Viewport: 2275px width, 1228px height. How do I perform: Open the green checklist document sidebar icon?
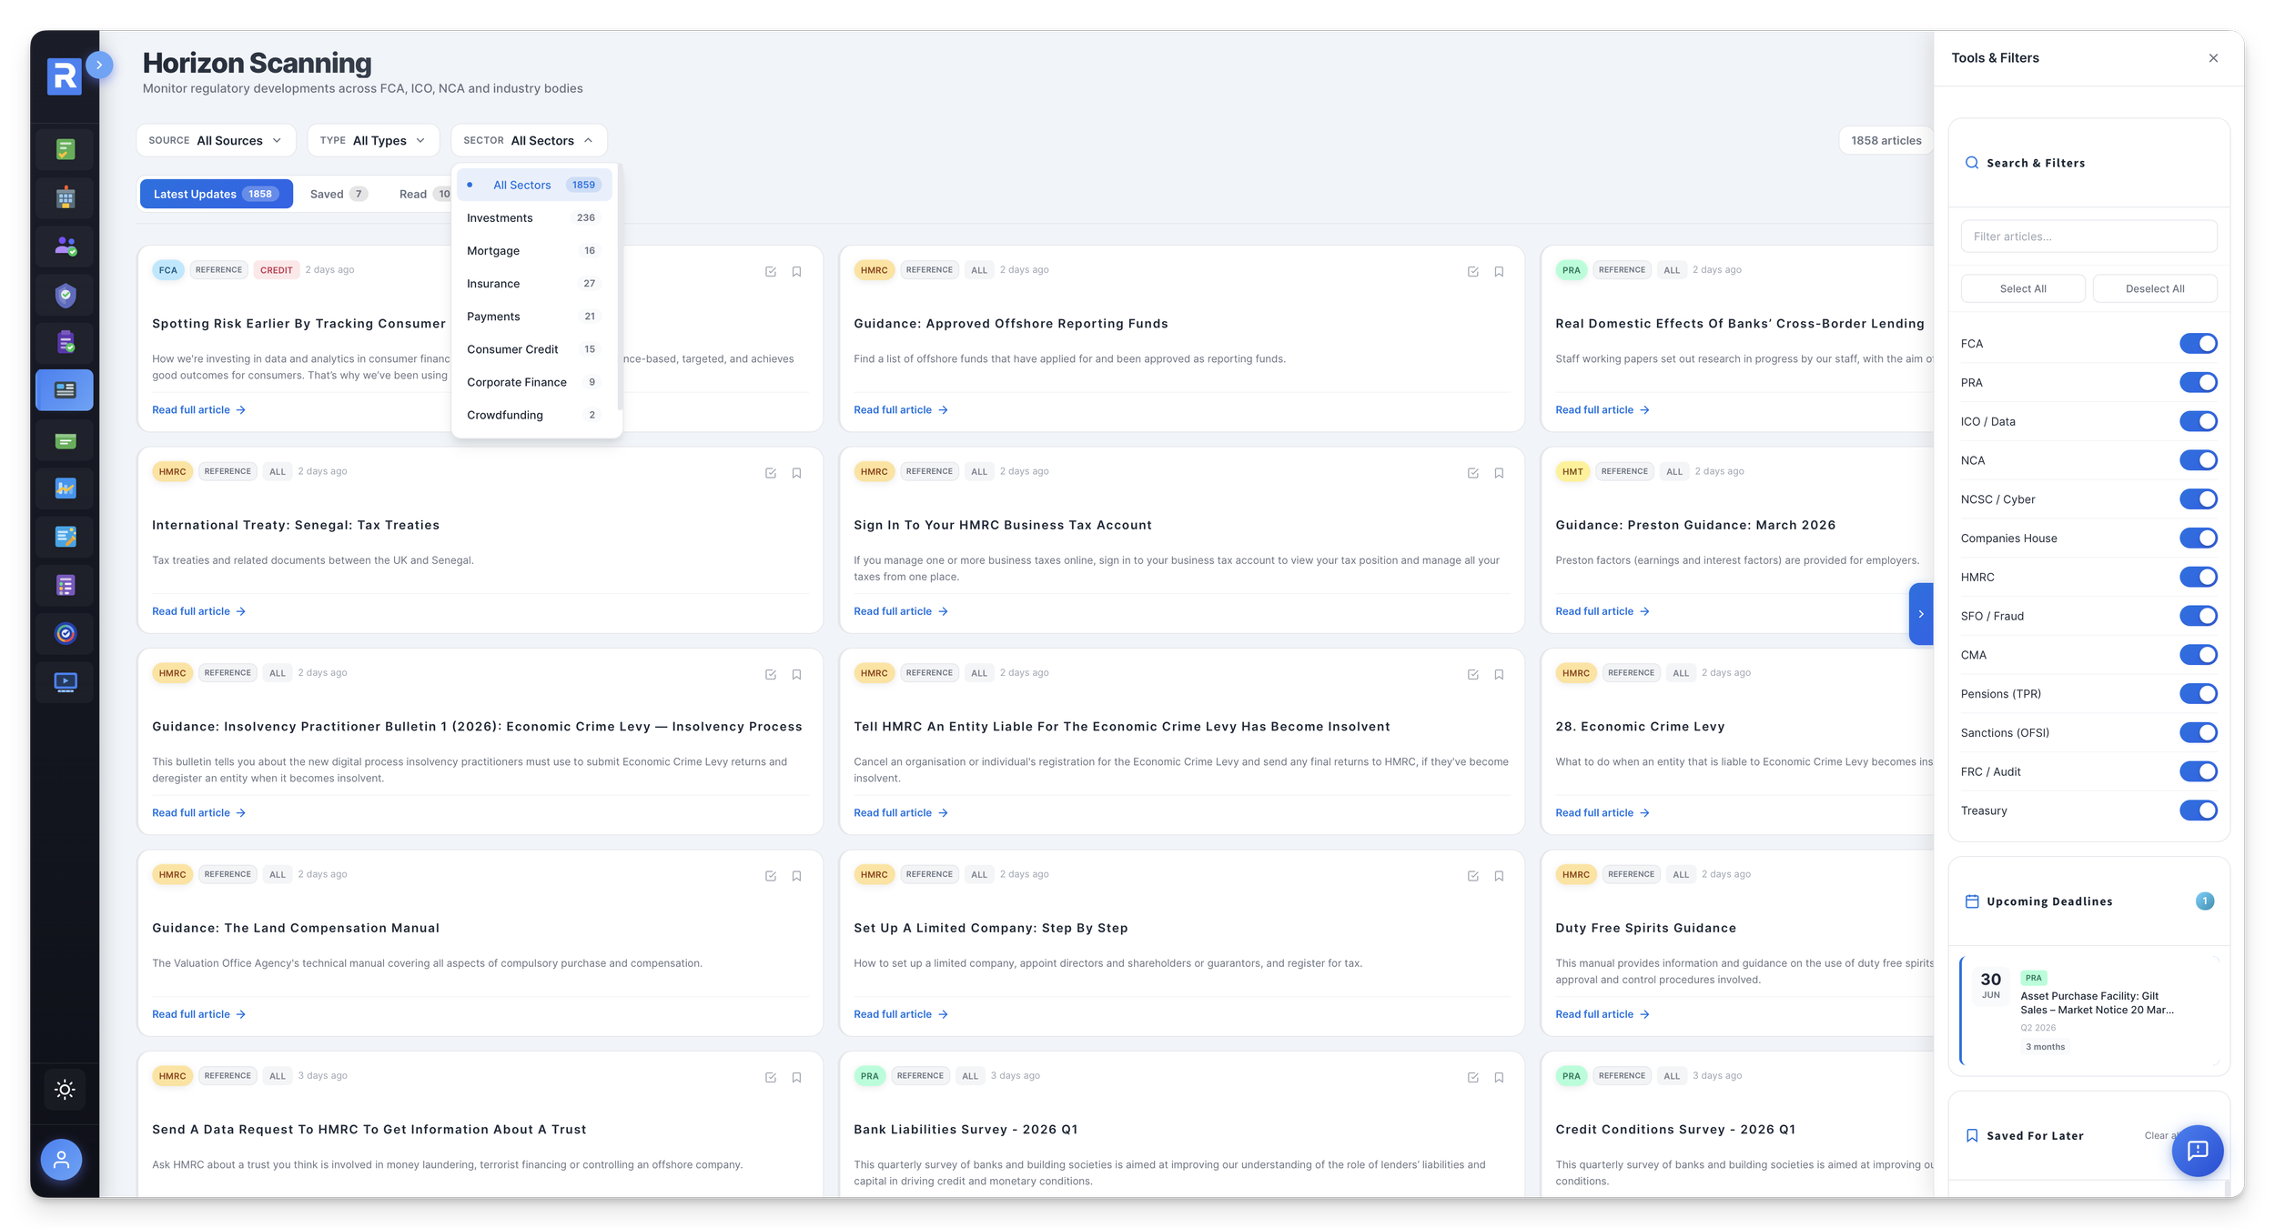tap(65, 149)
